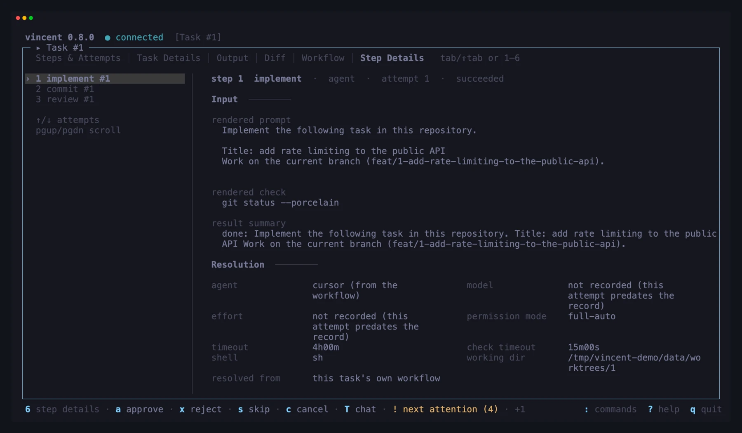Click the green maximize window dot
742x433 pixels.
coord(31,18)
